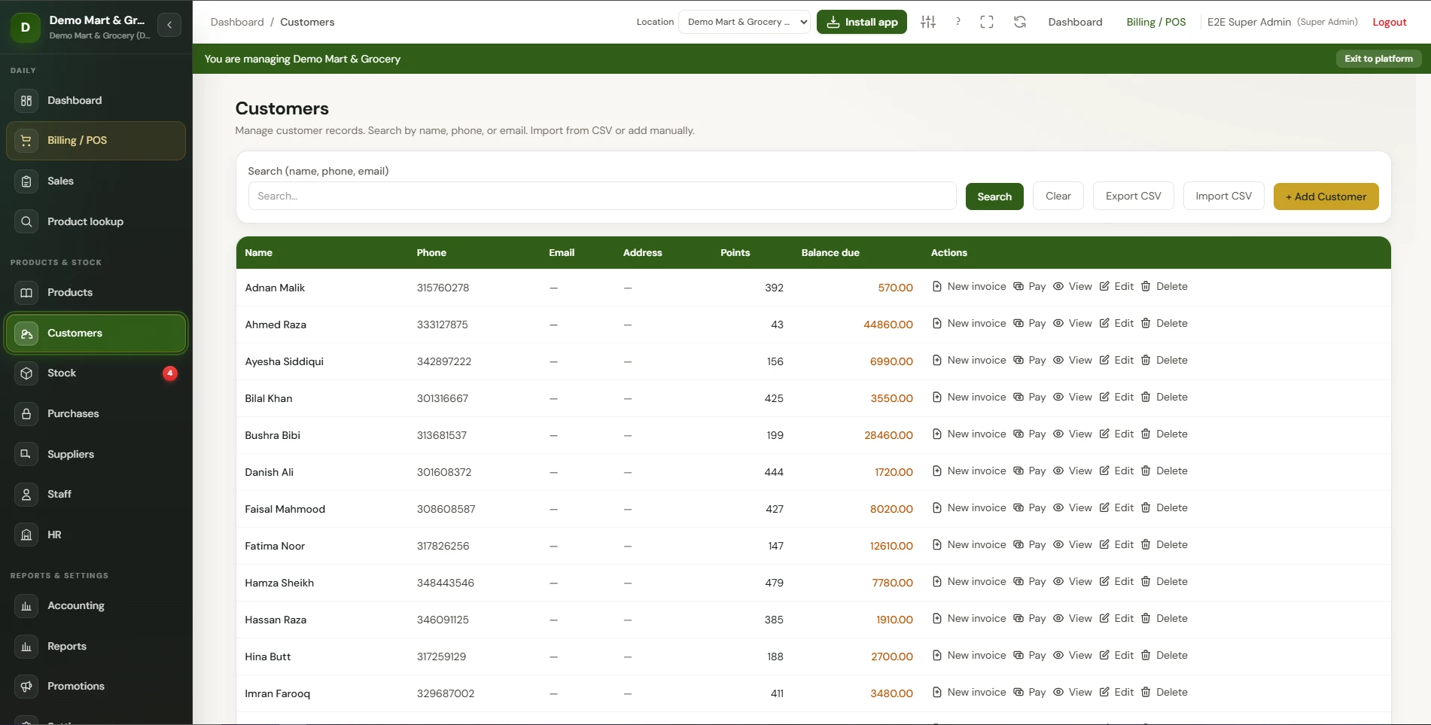Edit Hamza Sheikh's customer record

tap(1116, 581)
